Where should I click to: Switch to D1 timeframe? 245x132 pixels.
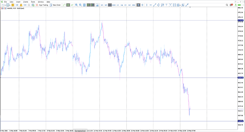pyautogui.click(x=126, y=5)
